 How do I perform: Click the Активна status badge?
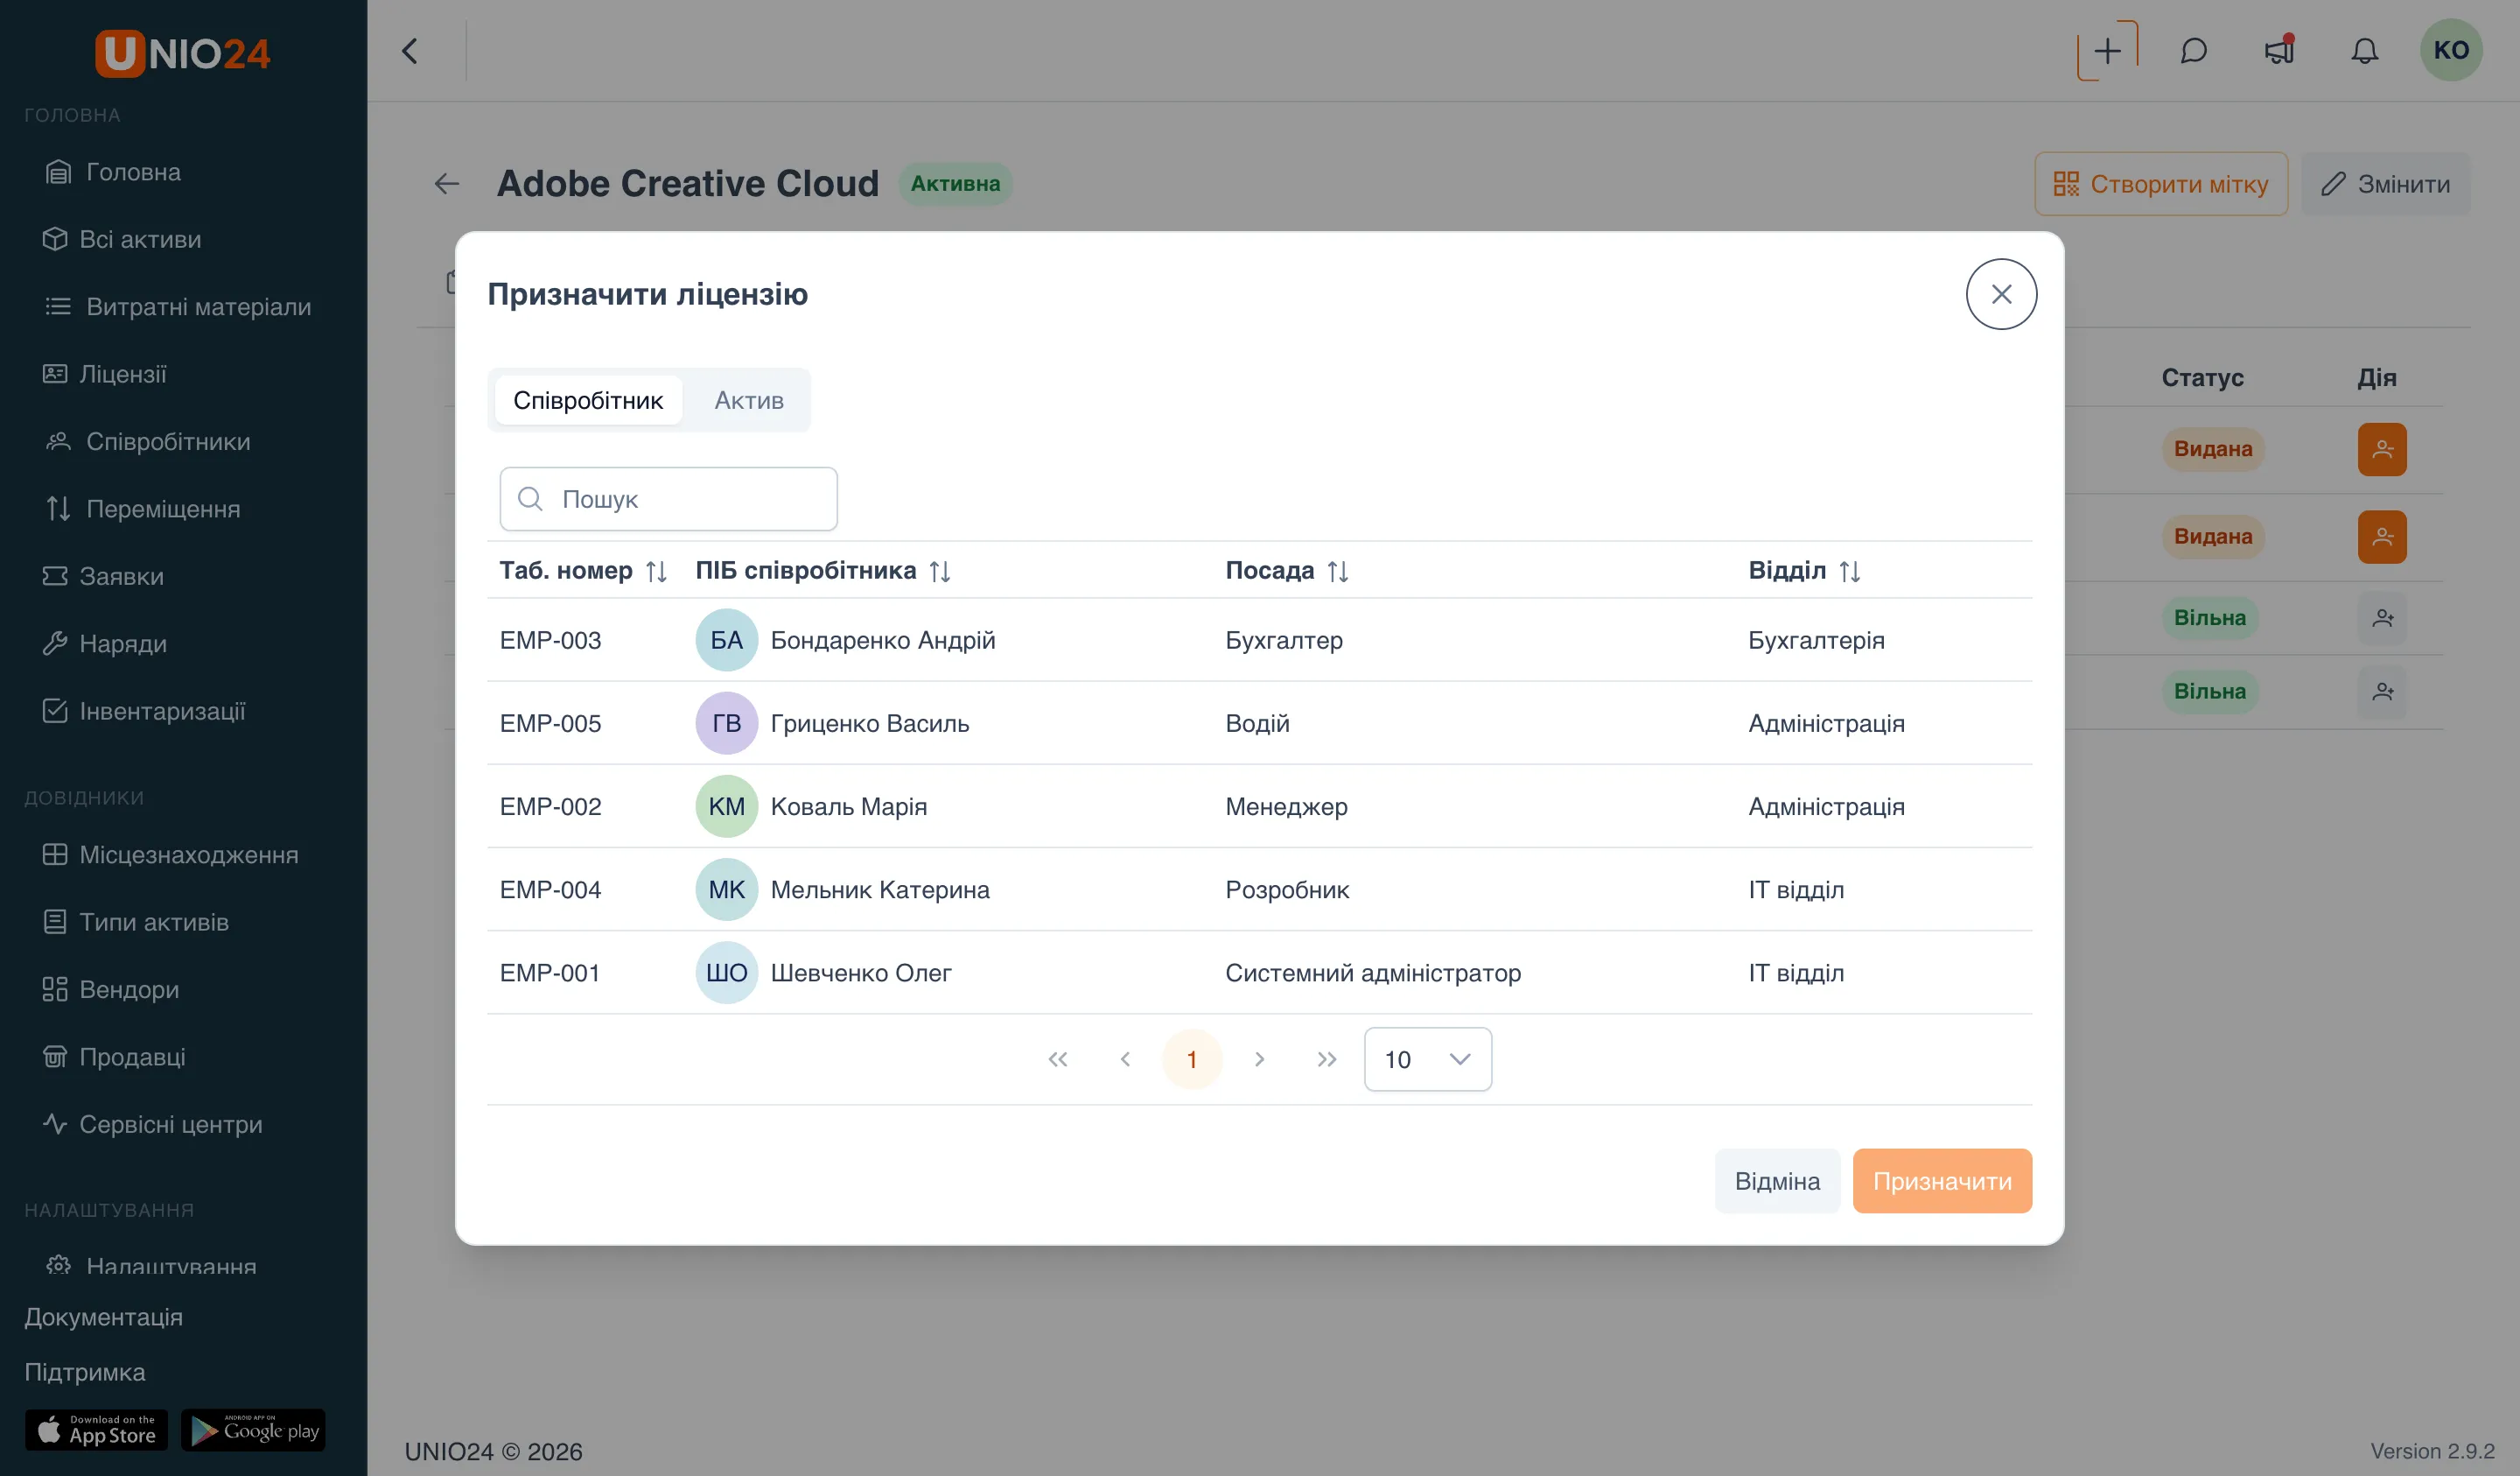(x=955, y=184)
